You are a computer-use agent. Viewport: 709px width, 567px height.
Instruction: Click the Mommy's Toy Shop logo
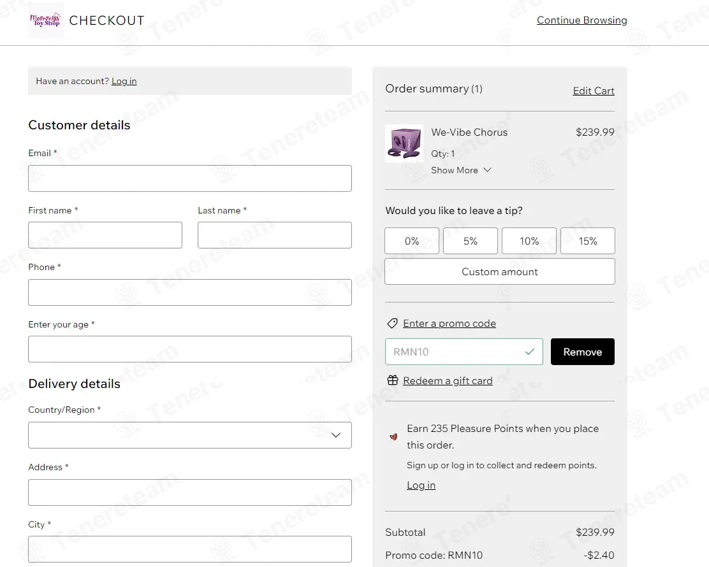[x=46, y=20]
